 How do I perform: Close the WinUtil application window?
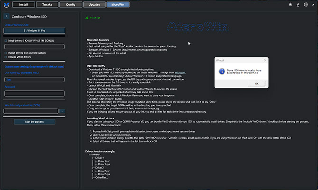[312, 5]
